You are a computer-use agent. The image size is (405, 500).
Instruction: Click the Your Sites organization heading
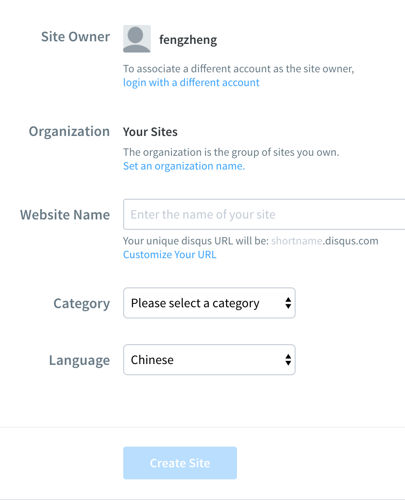click(x=150, y=132)
